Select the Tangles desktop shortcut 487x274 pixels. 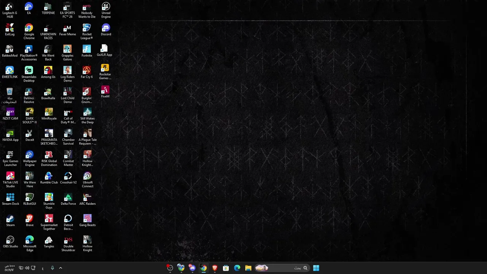49,242
